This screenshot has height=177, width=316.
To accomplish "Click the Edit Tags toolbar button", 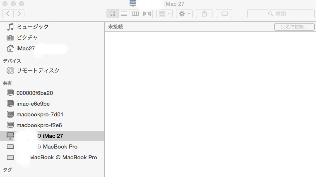I will tap(224, 14).
